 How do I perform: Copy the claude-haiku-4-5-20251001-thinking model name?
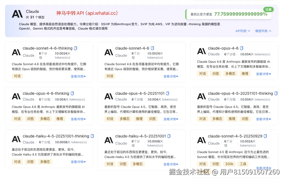click(92, 136)
